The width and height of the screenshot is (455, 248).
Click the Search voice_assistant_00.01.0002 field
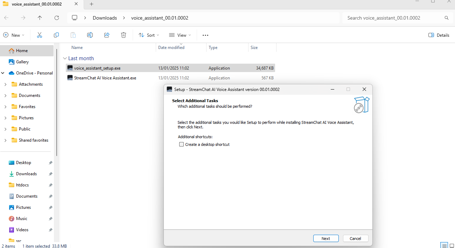(397, 18)
